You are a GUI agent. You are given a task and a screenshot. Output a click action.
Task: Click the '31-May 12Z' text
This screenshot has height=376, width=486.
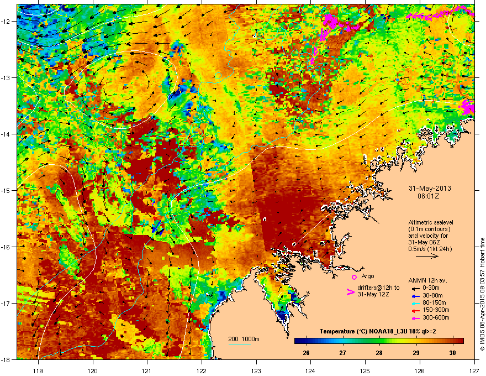(373, 294)
